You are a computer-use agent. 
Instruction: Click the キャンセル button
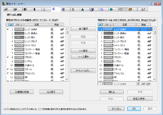[x=116, y=109]
